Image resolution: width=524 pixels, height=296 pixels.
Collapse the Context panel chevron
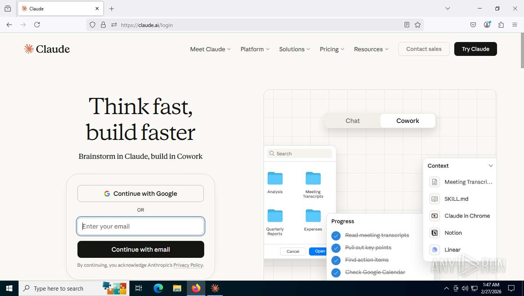click(x=490, y=166)
